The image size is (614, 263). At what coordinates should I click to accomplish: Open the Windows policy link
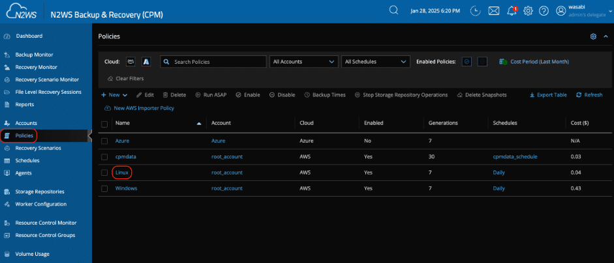[x=126, y=188]
